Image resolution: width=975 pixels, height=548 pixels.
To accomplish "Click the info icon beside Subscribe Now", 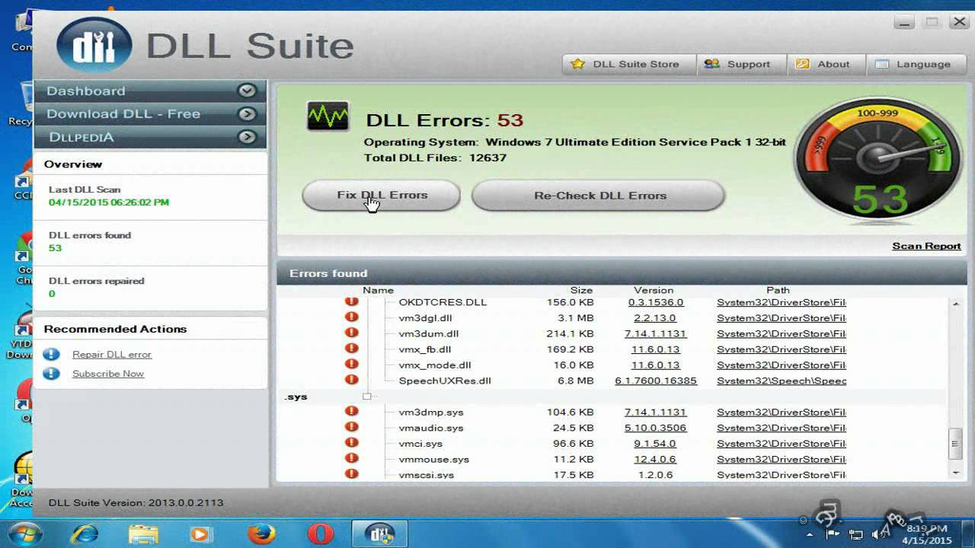I will pos(51,373).
